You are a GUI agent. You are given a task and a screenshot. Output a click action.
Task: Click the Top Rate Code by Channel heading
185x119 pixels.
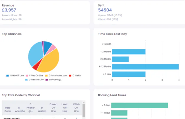(21, 95)
